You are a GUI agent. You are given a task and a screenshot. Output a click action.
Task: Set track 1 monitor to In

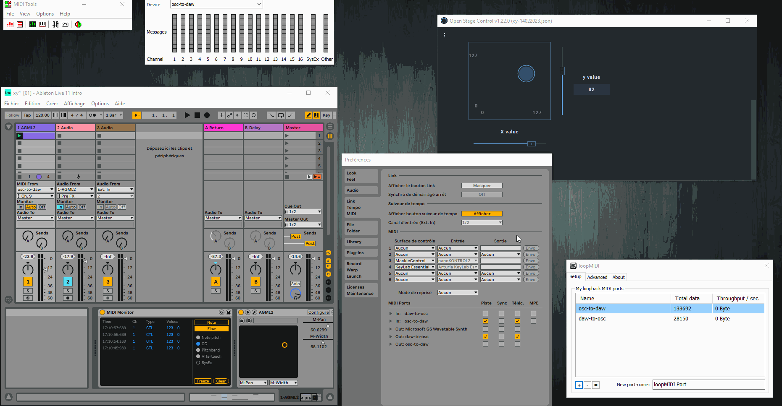coord(21,207)
